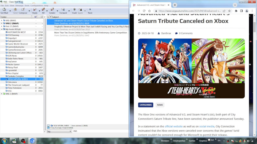This screenshot has width=257, height=144.
Task: Open Chrome tab search chevron
Action: click(235, 5)
